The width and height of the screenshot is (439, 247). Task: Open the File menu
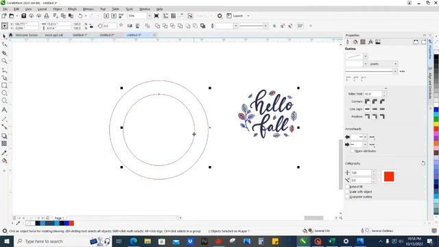pos(5,9)
